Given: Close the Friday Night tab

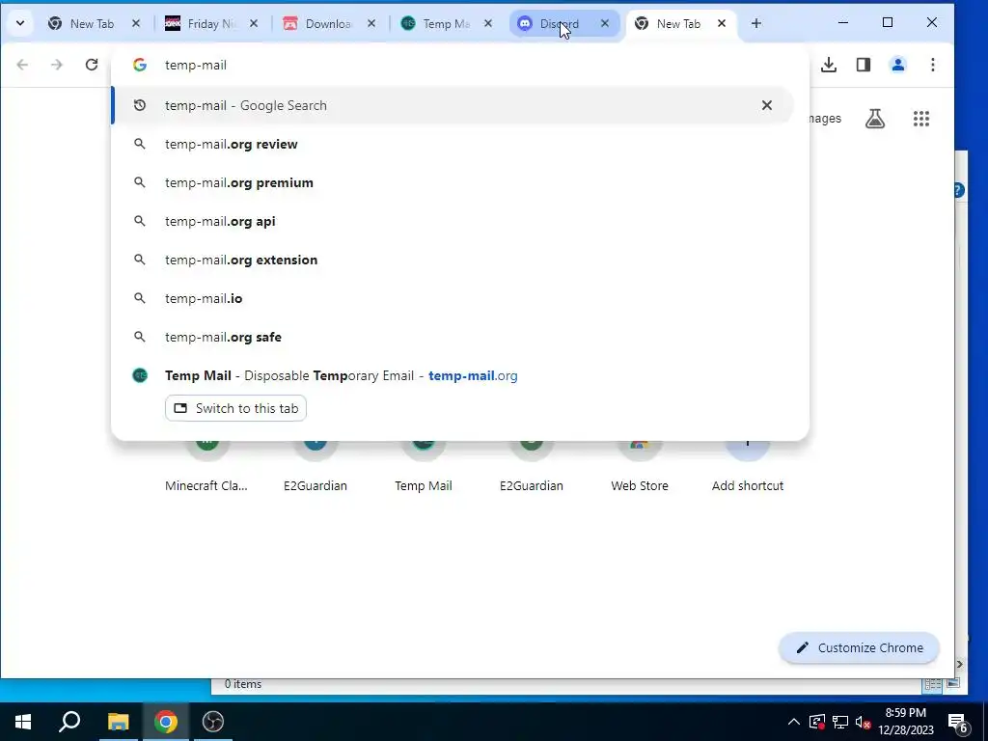Looking at the screenshot, I should click(254, 23).
